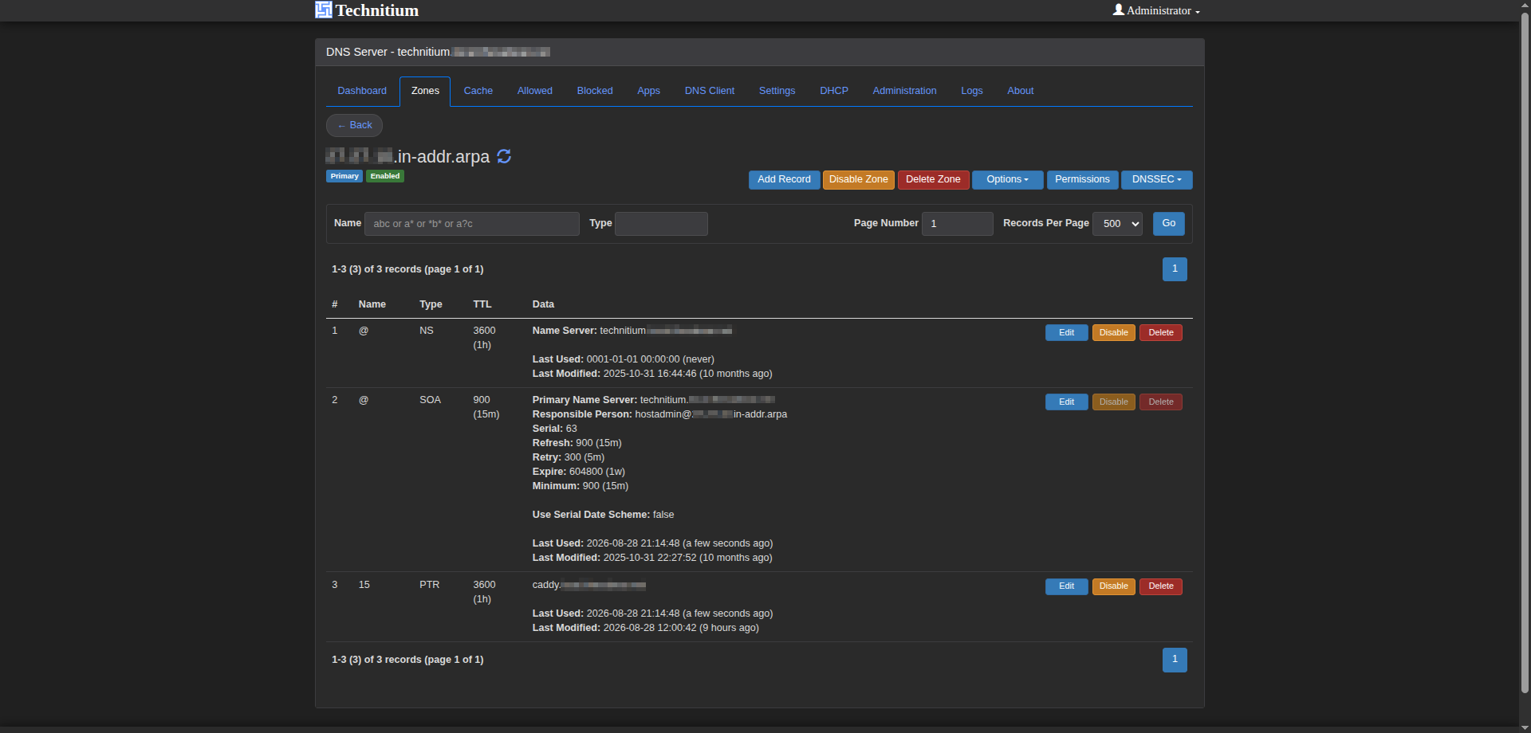
Task: Disable the NS record
Action: coord(1113,333)
